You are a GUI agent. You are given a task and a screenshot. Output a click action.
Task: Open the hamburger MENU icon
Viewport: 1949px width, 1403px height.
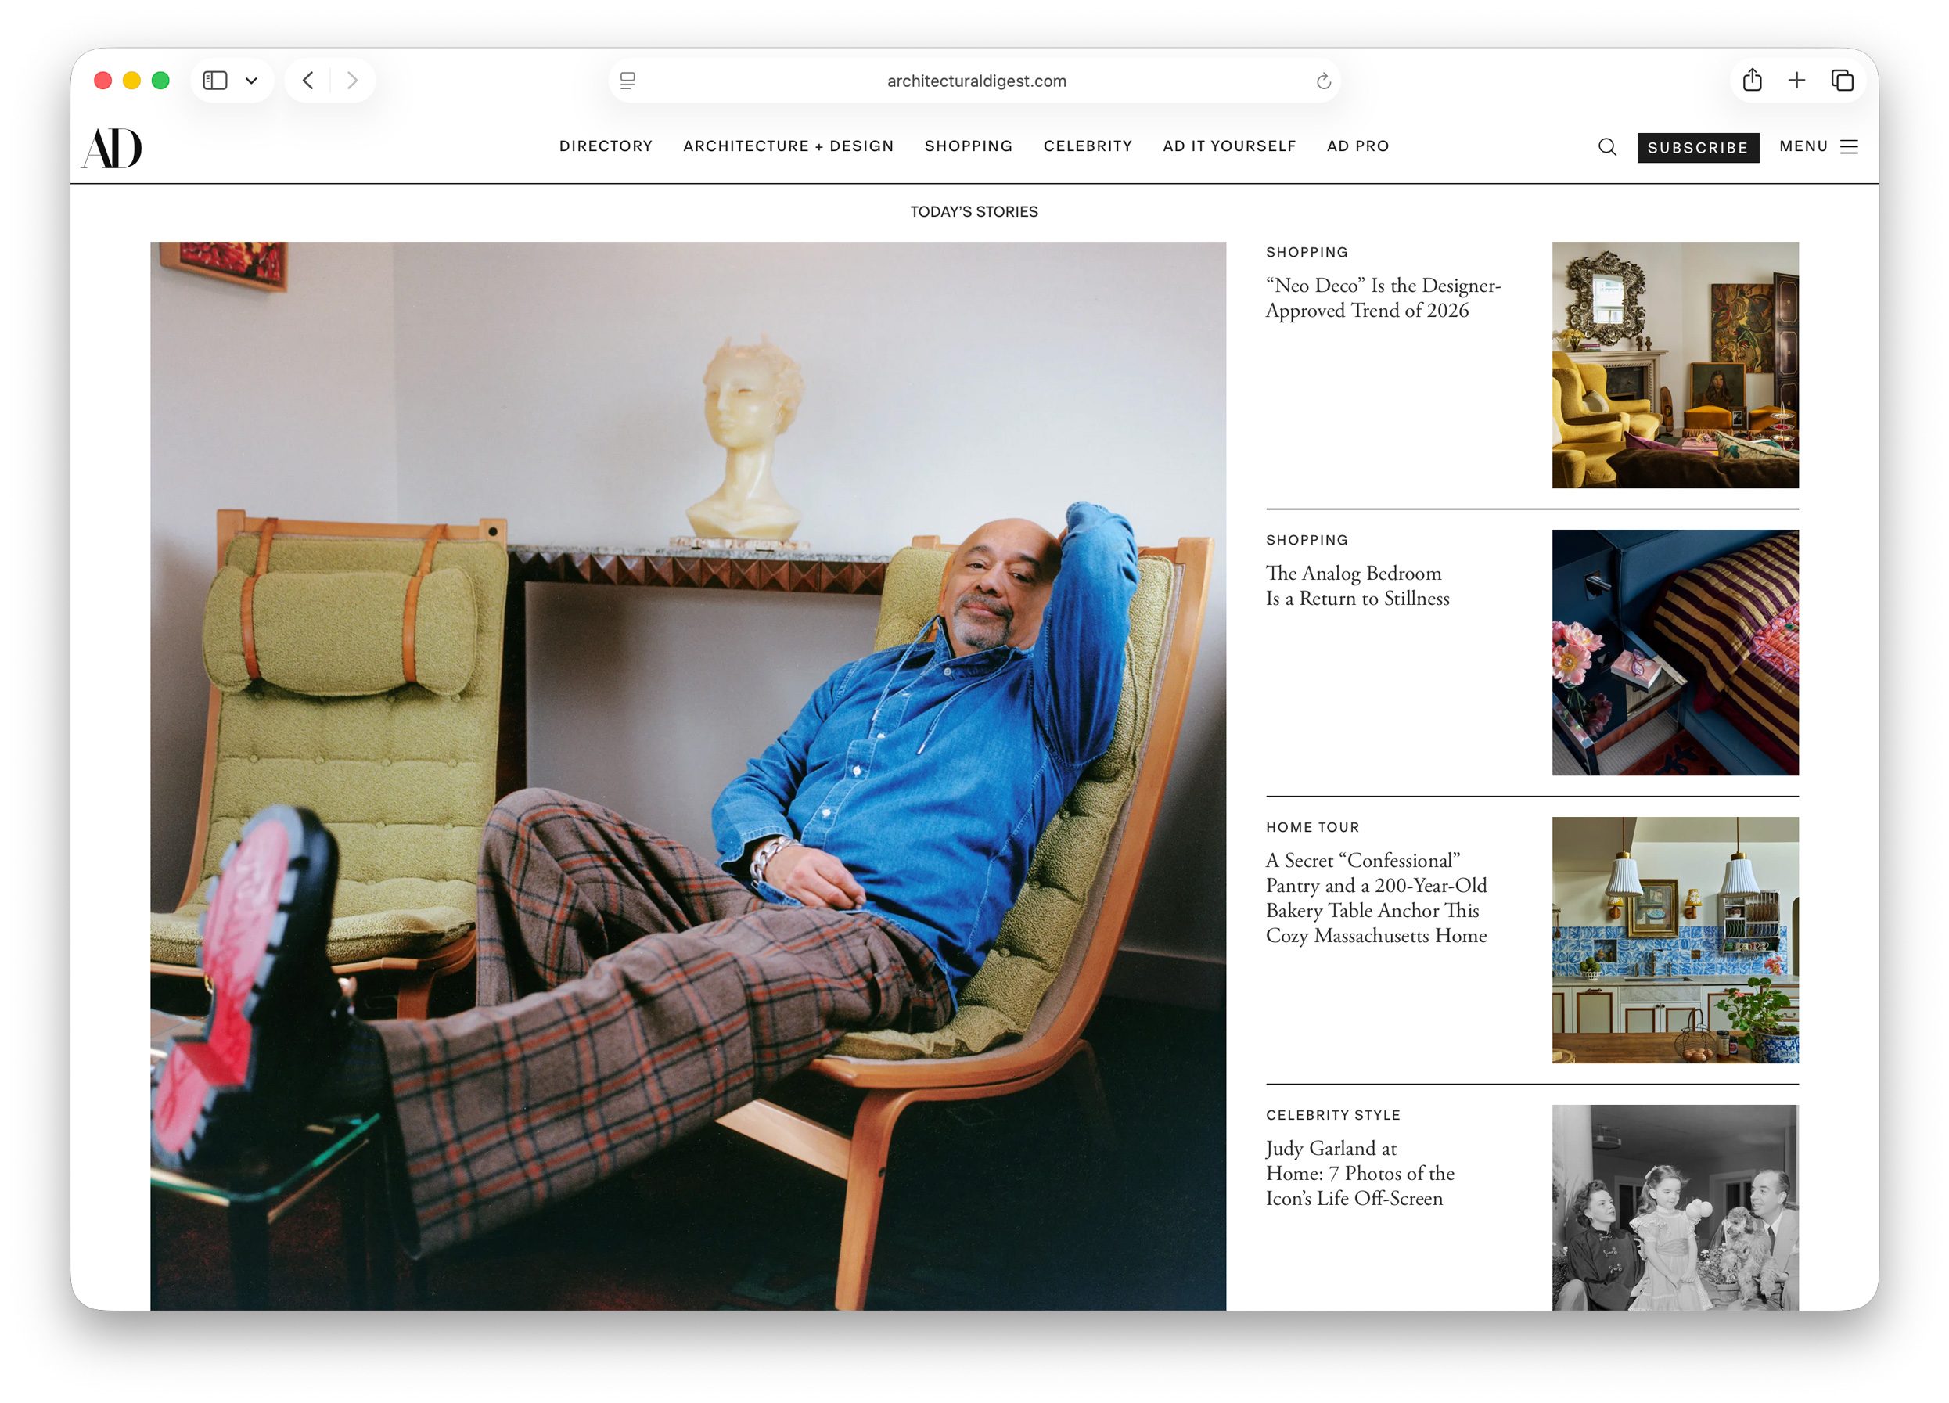(1847, 147)
